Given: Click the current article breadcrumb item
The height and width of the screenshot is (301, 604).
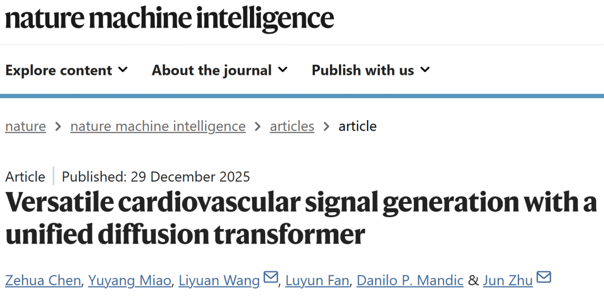Looking at the screenshot, I should point(357,126).
